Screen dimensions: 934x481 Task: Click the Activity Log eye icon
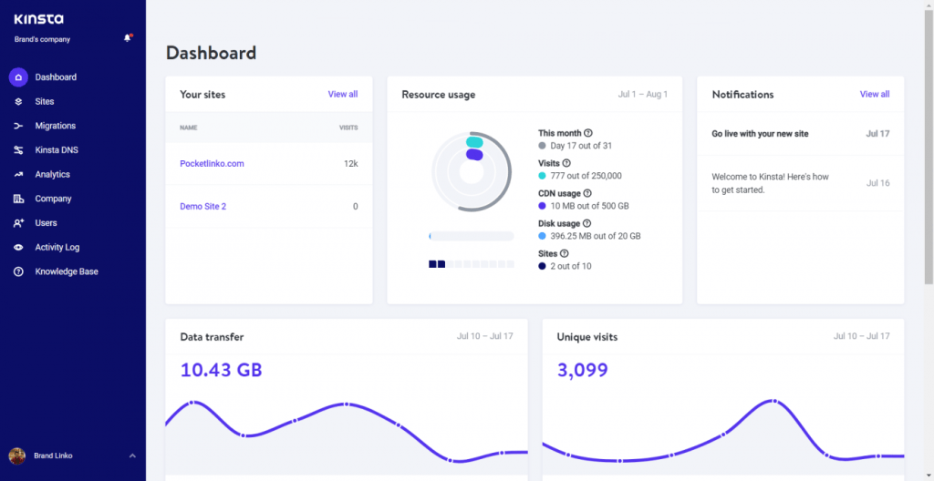18,247
